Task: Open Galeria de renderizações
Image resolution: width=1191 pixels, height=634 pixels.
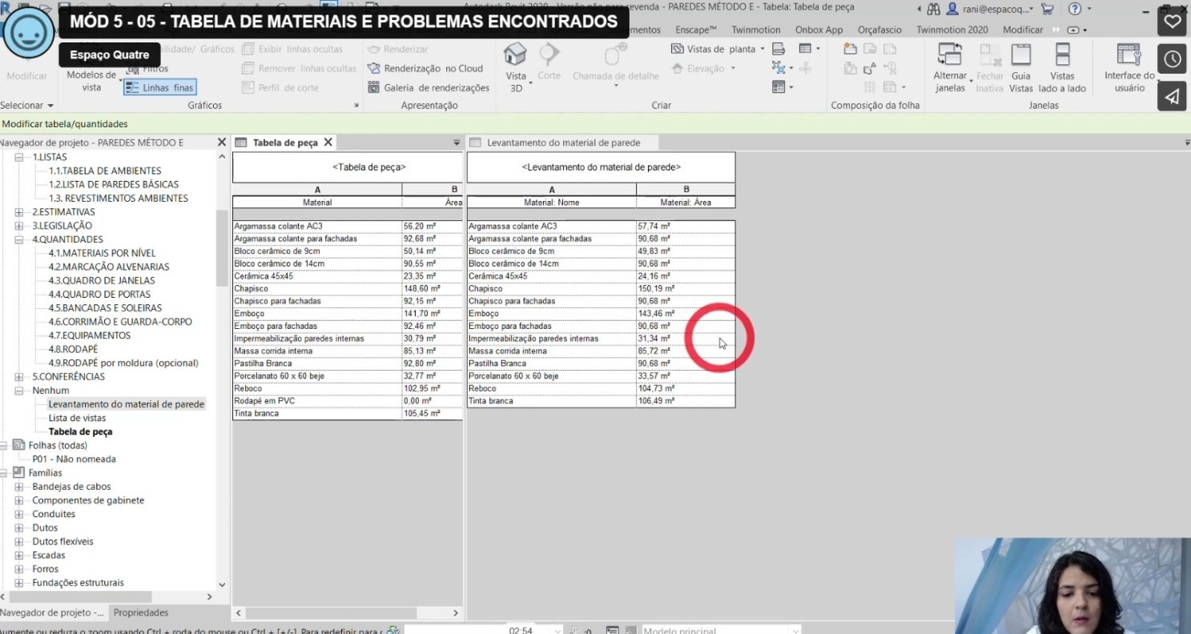Action: pyautogui.click(x=429, y=88)
